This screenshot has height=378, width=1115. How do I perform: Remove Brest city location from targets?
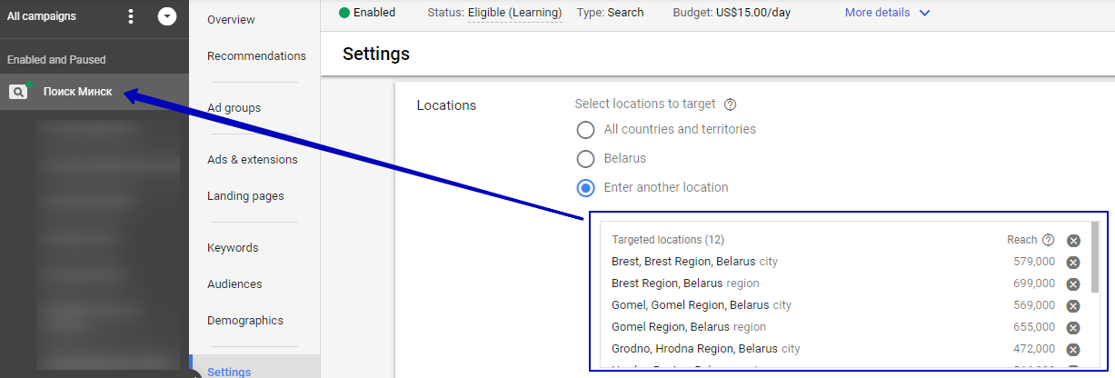coord(1073,263)
